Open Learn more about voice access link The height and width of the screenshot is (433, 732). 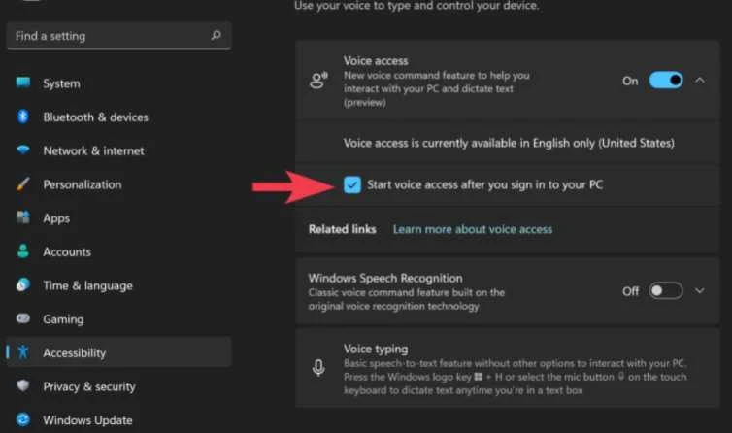coord(473,229)
